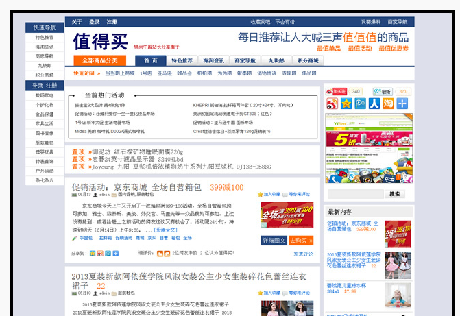Click the Tencent 收听 follow button
Screen dimensions: 460x316
click(x=383, y=92)
